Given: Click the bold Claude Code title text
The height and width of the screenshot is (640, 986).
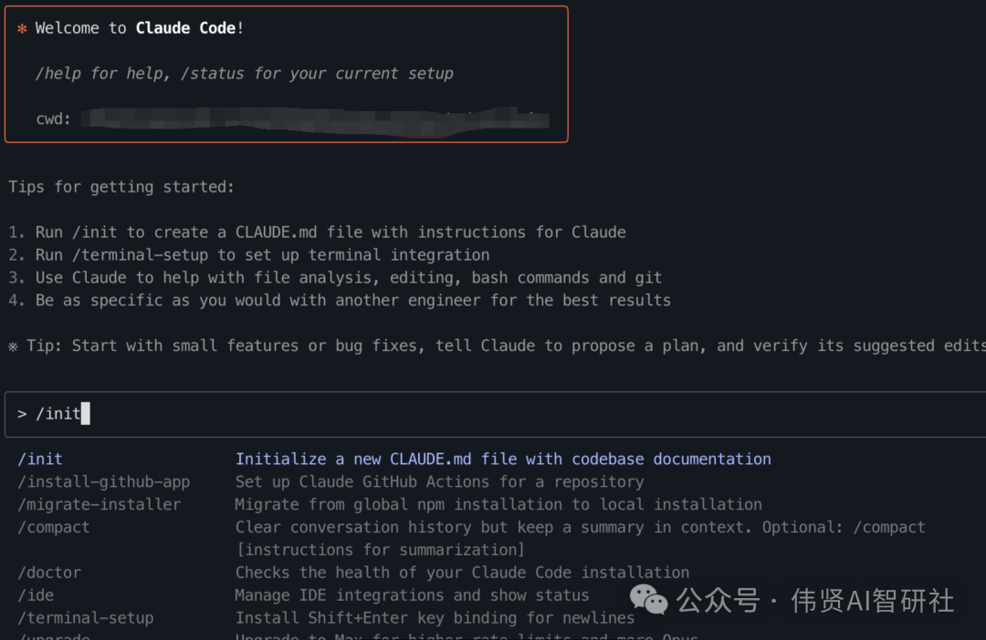Looking at the screenshot, I should click(x=185, y=28).
